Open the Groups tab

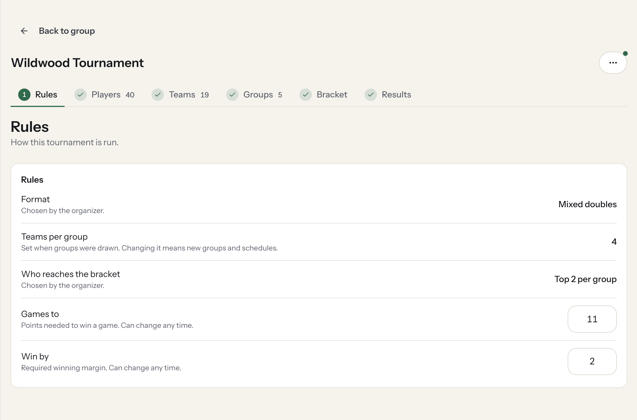tap(254, 95)
